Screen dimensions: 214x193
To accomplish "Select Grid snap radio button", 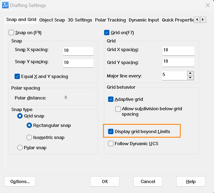I will click(x=20, y=116).
